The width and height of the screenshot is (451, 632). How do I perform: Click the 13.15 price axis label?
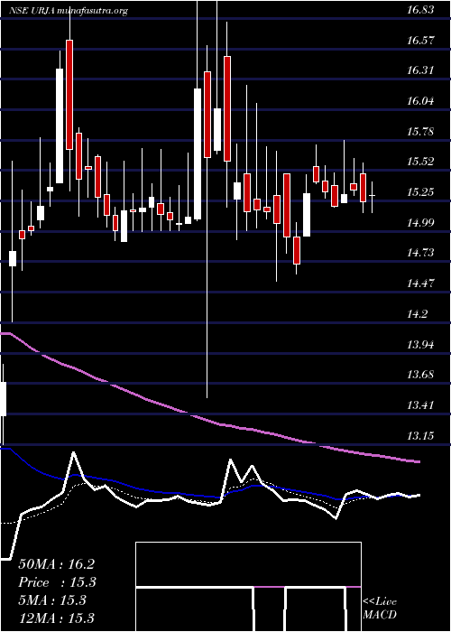pos(420,435)
